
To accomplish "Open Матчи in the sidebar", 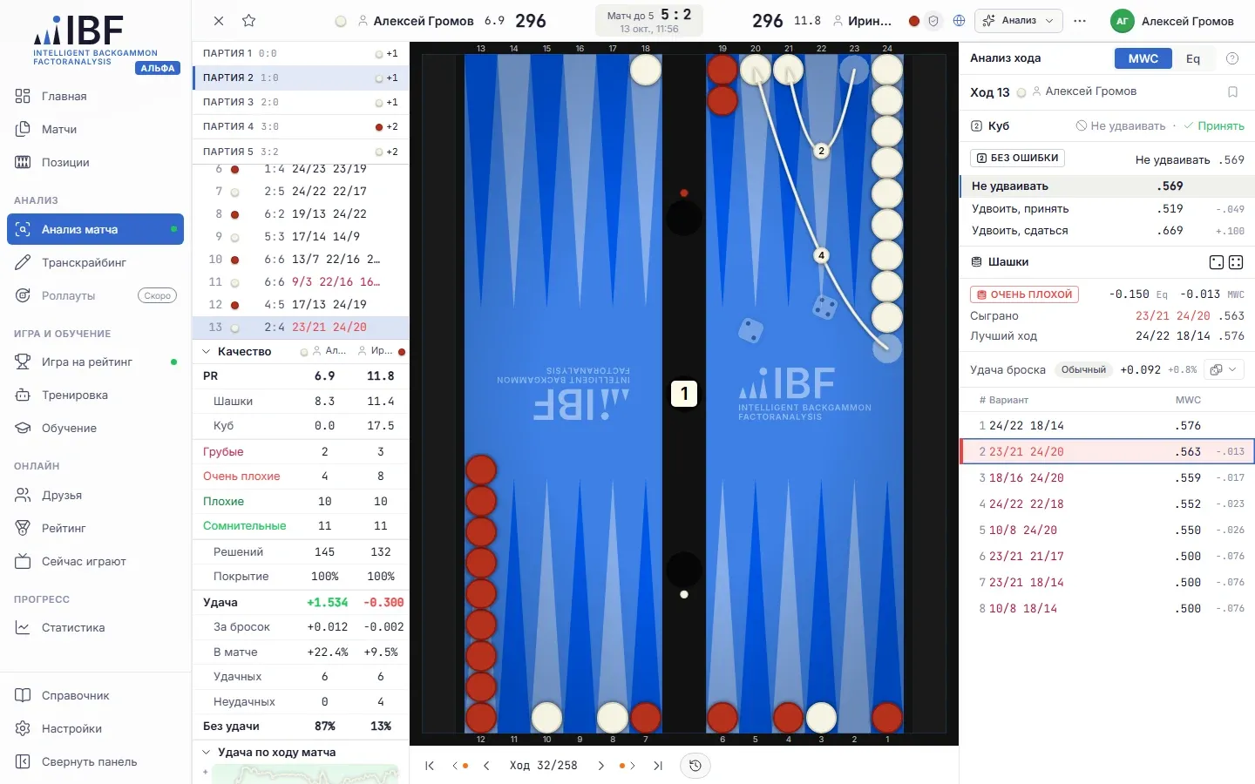I will [x=95, y=130].
